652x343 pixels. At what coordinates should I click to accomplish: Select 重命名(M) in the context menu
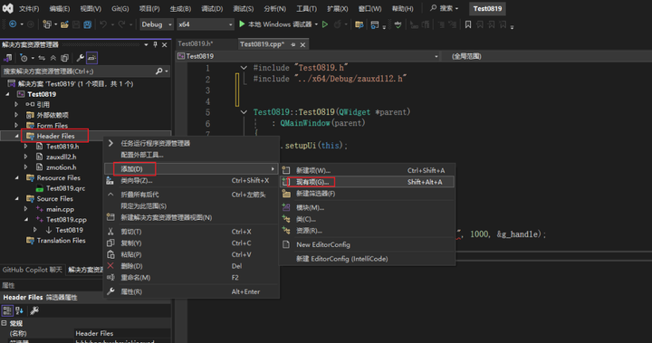[191, 277]
